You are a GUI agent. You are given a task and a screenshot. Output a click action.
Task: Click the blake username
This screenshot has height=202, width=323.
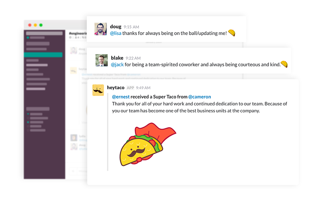117,58
